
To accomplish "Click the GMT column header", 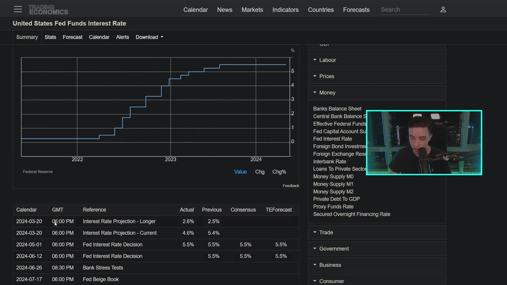I will pos(57,210).
